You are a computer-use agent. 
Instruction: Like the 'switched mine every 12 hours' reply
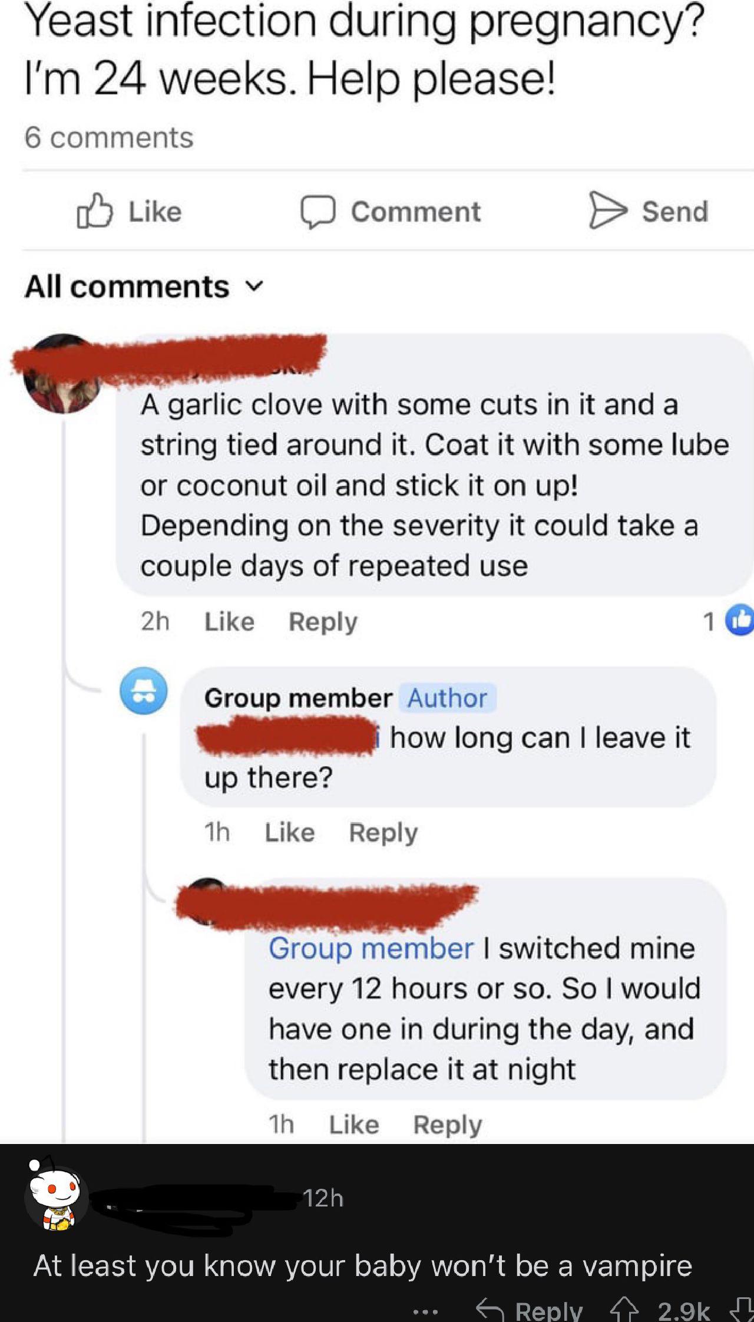pos(353,1125)
